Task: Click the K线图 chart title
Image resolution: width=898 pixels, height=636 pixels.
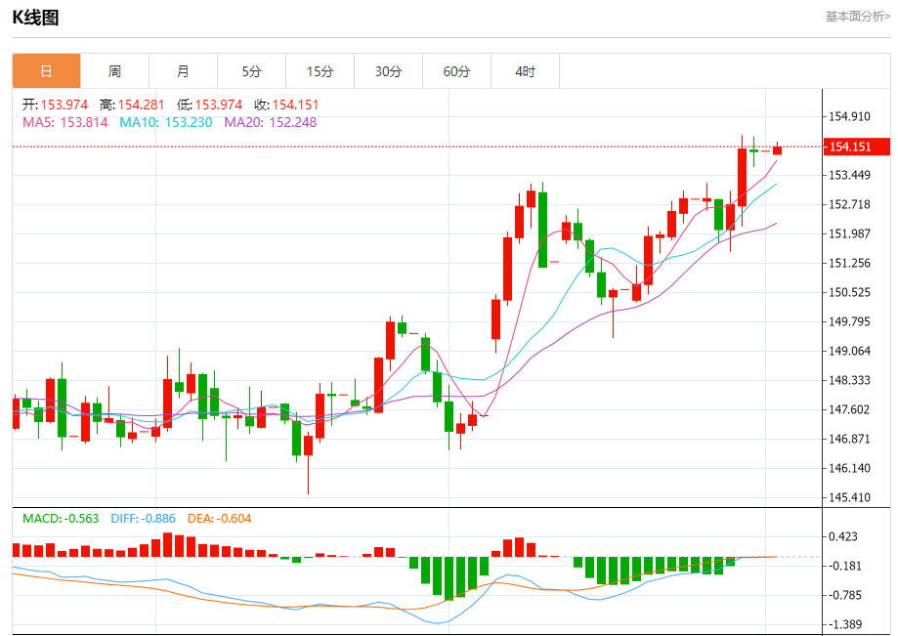Action: (35, 18)
